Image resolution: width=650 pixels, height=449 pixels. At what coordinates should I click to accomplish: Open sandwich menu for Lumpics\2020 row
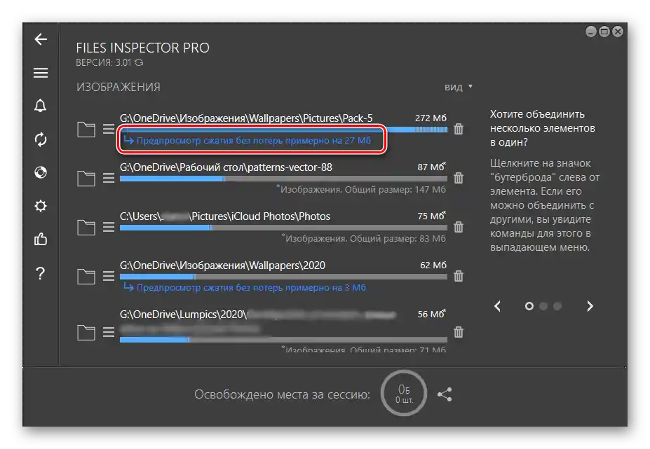[109, 332]
